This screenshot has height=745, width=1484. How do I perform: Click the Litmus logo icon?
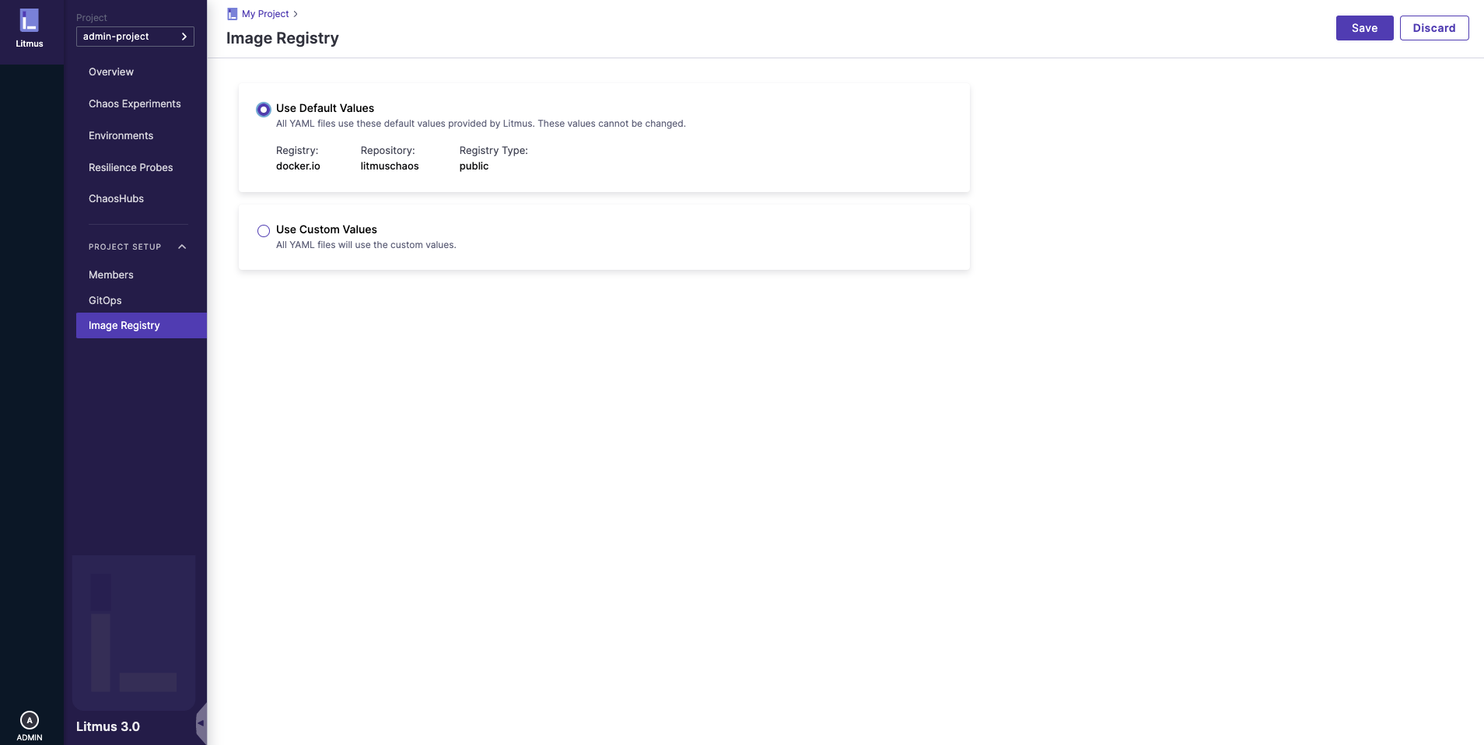pyautogui.click(x=30, y=21)
